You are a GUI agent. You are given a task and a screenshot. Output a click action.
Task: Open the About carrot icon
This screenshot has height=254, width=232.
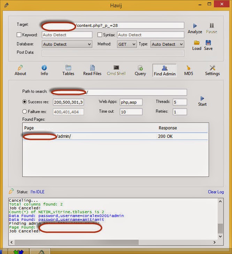coord(20,68)
